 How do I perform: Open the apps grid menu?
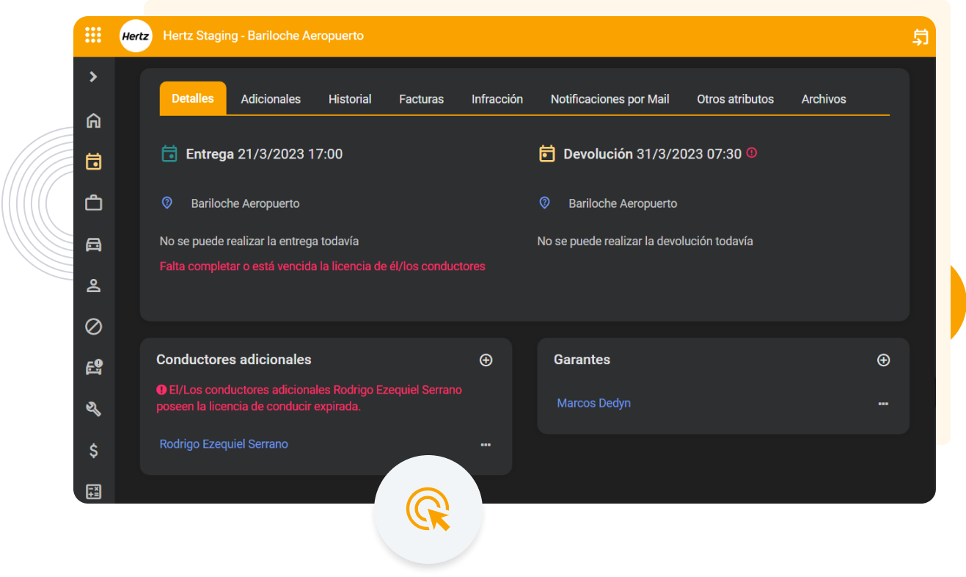(93, 35)
